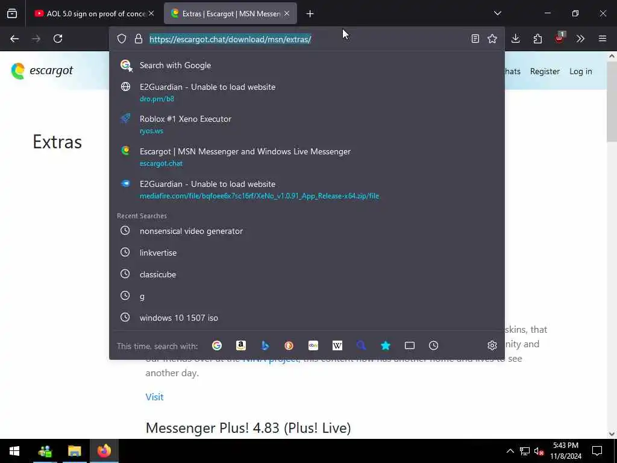Screen dimensions: 617x463
Task: Click the page vertical scrollbar thumb
Action: click(612, 101)
